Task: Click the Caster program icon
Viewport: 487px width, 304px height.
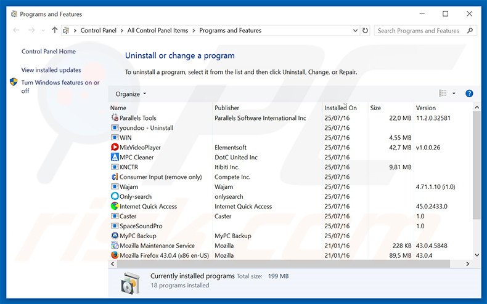Action: [x=115, y=216]
